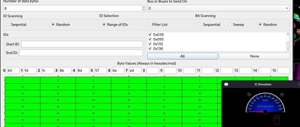Toggle green bit cell 53 in the grid

click(x=93, y=120)
